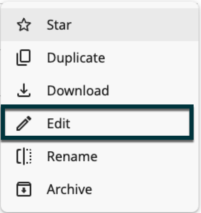Click the Archive box icon

pyautogui.click(x=24, y=189)
